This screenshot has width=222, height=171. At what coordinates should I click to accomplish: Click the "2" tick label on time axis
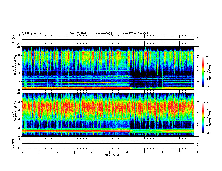point(57,153)
